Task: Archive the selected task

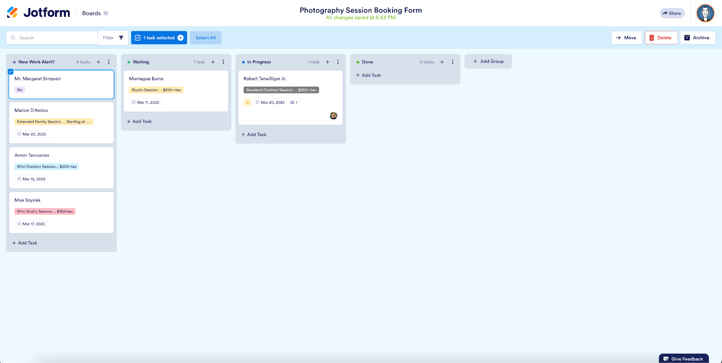Action: tap(697, 38)
